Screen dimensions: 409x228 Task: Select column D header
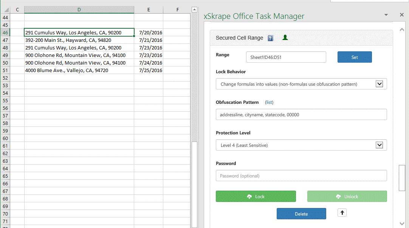pyautogui.click(x=79, y=10)
